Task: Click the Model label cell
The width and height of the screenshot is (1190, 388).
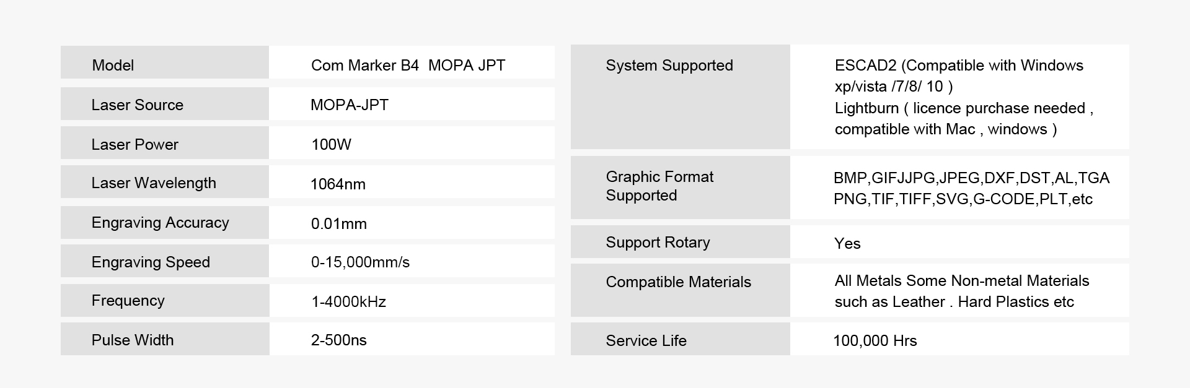Action: tap(113, 66)
